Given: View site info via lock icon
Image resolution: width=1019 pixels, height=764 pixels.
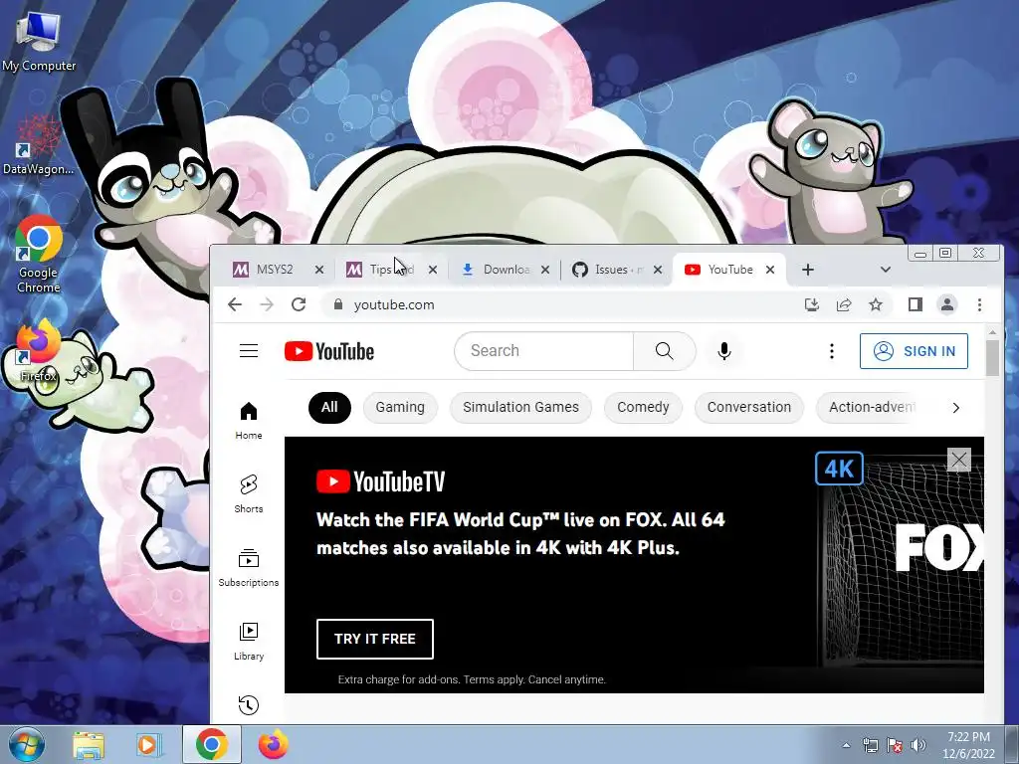Looking at the screenshot, I should (337, 304).
